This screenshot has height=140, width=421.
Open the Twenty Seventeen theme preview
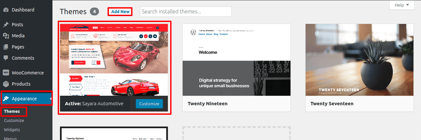pos(359,60)
